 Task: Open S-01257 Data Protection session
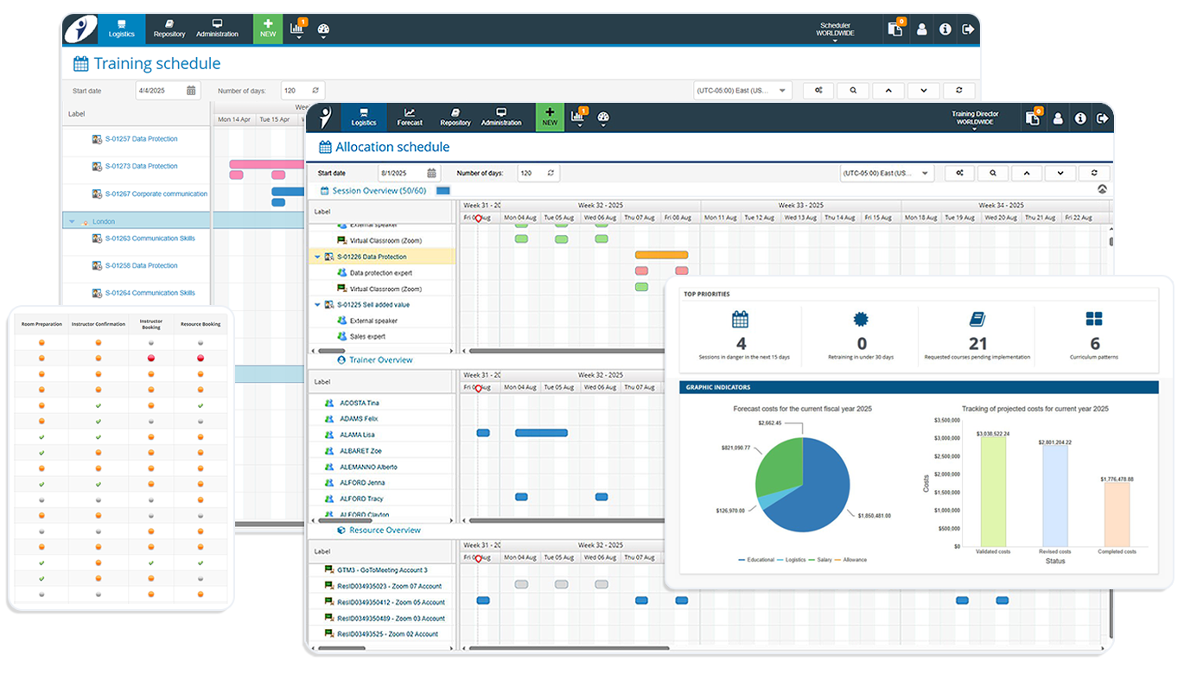[142, 139]
